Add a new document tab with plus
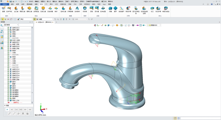Viewport: 221px width, 120px height. (x=56, y=22)
